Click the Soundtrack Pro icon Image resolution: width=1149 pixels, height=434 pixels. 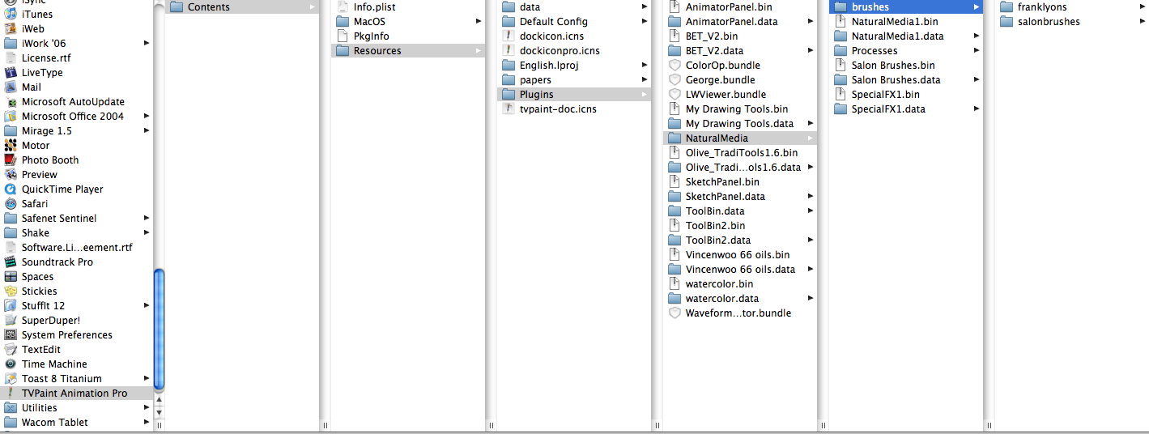(11, 262)
